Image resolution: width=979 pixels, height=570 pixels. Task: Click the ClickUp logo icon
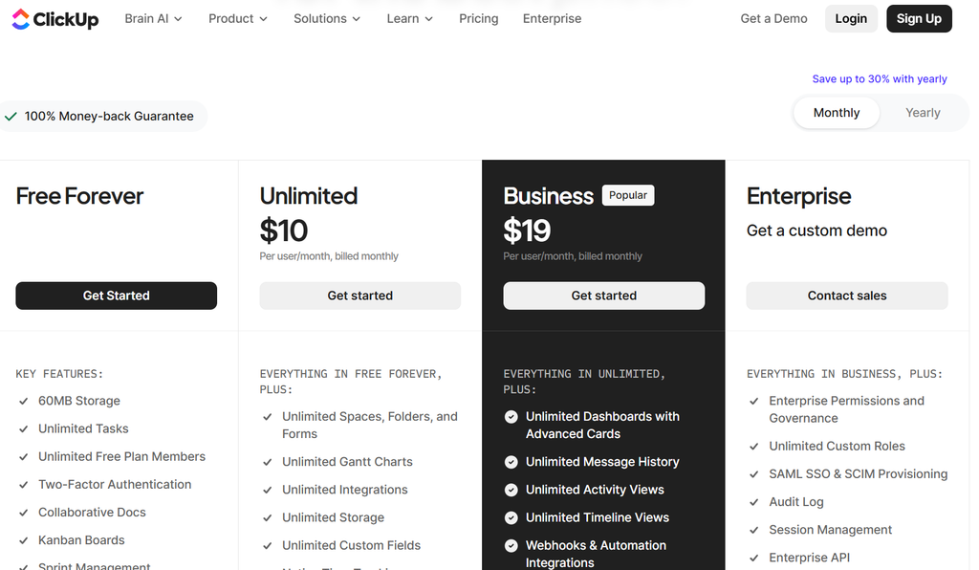click(21, 19)
